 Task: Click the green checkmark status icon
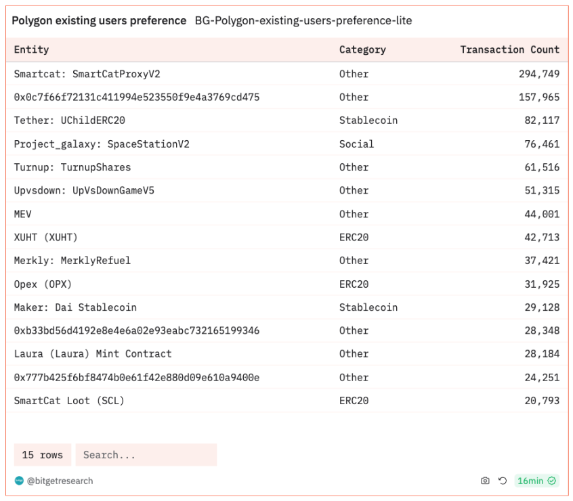(x=553, y=481)
